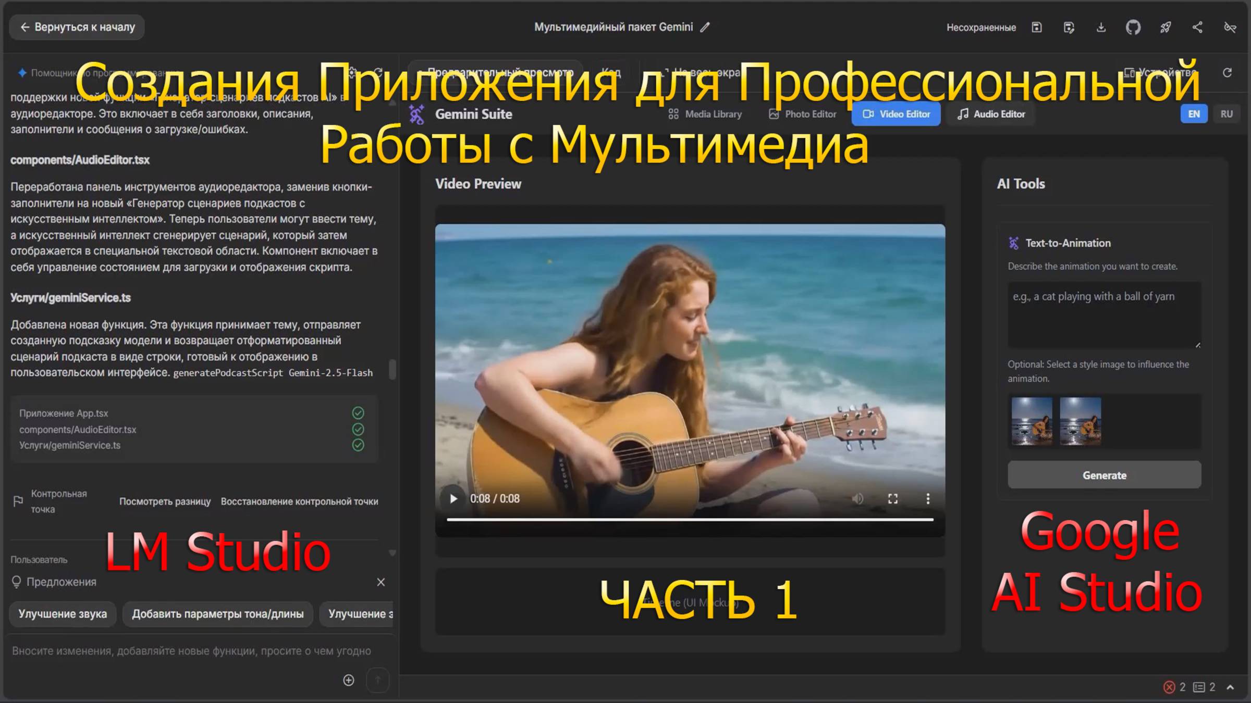Click the download app icon
Image resolution: width=1251 pixels, height=703 pixels.
pyautogui.click(x=1101, y=27)
